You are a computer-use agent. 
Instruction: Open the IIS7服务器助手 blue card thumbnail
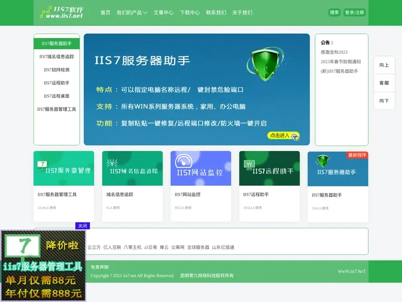tap(338, 169)
